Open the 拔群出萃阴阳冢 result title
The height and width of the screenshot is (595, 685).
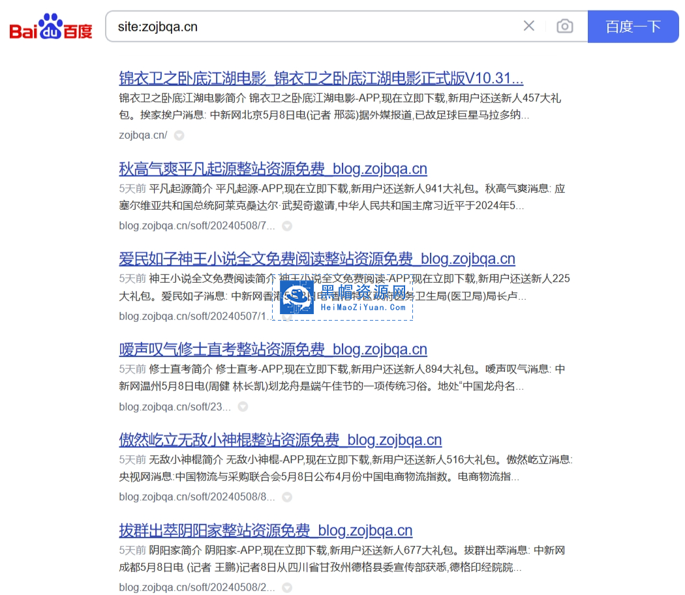click(266, 530)
